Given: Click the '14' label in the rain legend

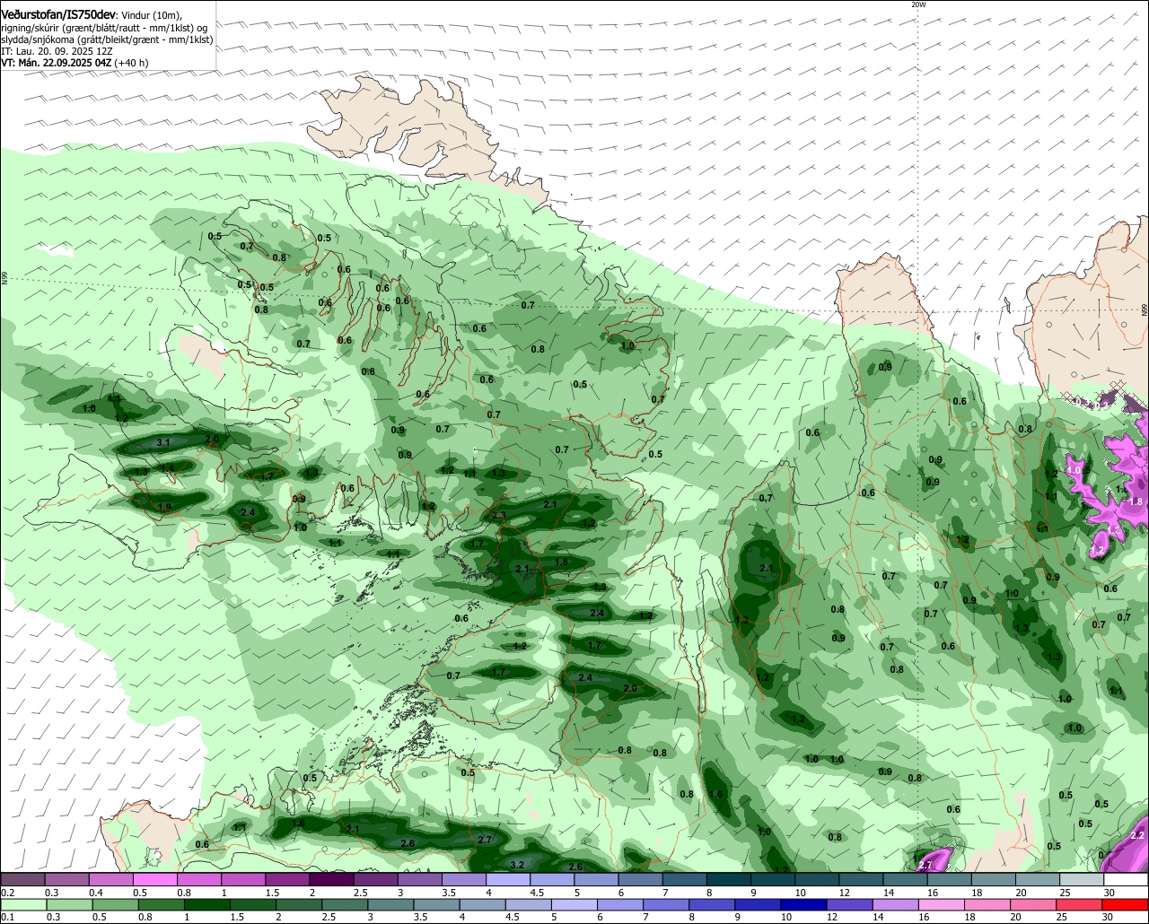Looking at the screenshot, I should tap(878, 917).
